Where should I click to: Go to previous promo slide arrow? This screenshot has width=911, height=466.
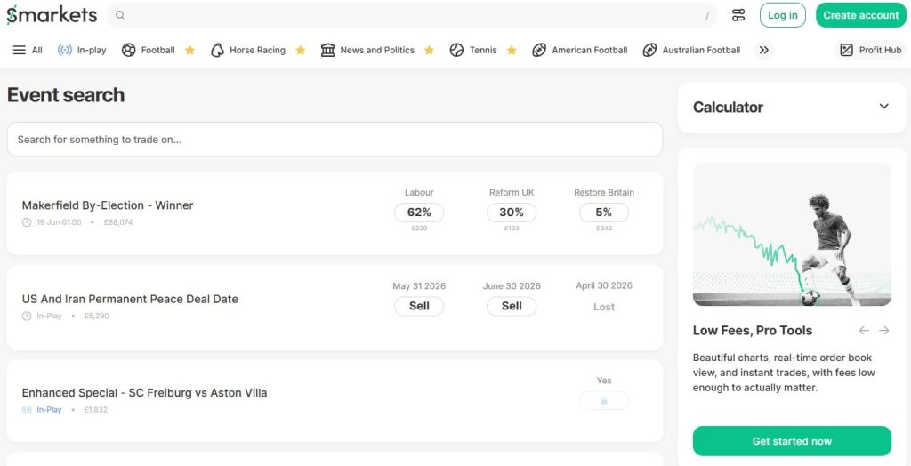coord(864,331)
